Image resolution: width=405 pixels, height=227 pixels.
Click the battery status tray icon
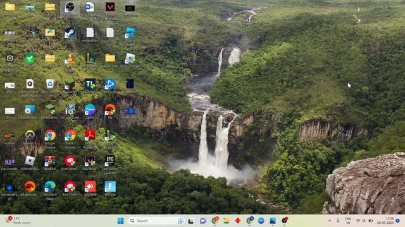[x=371, y=221]
